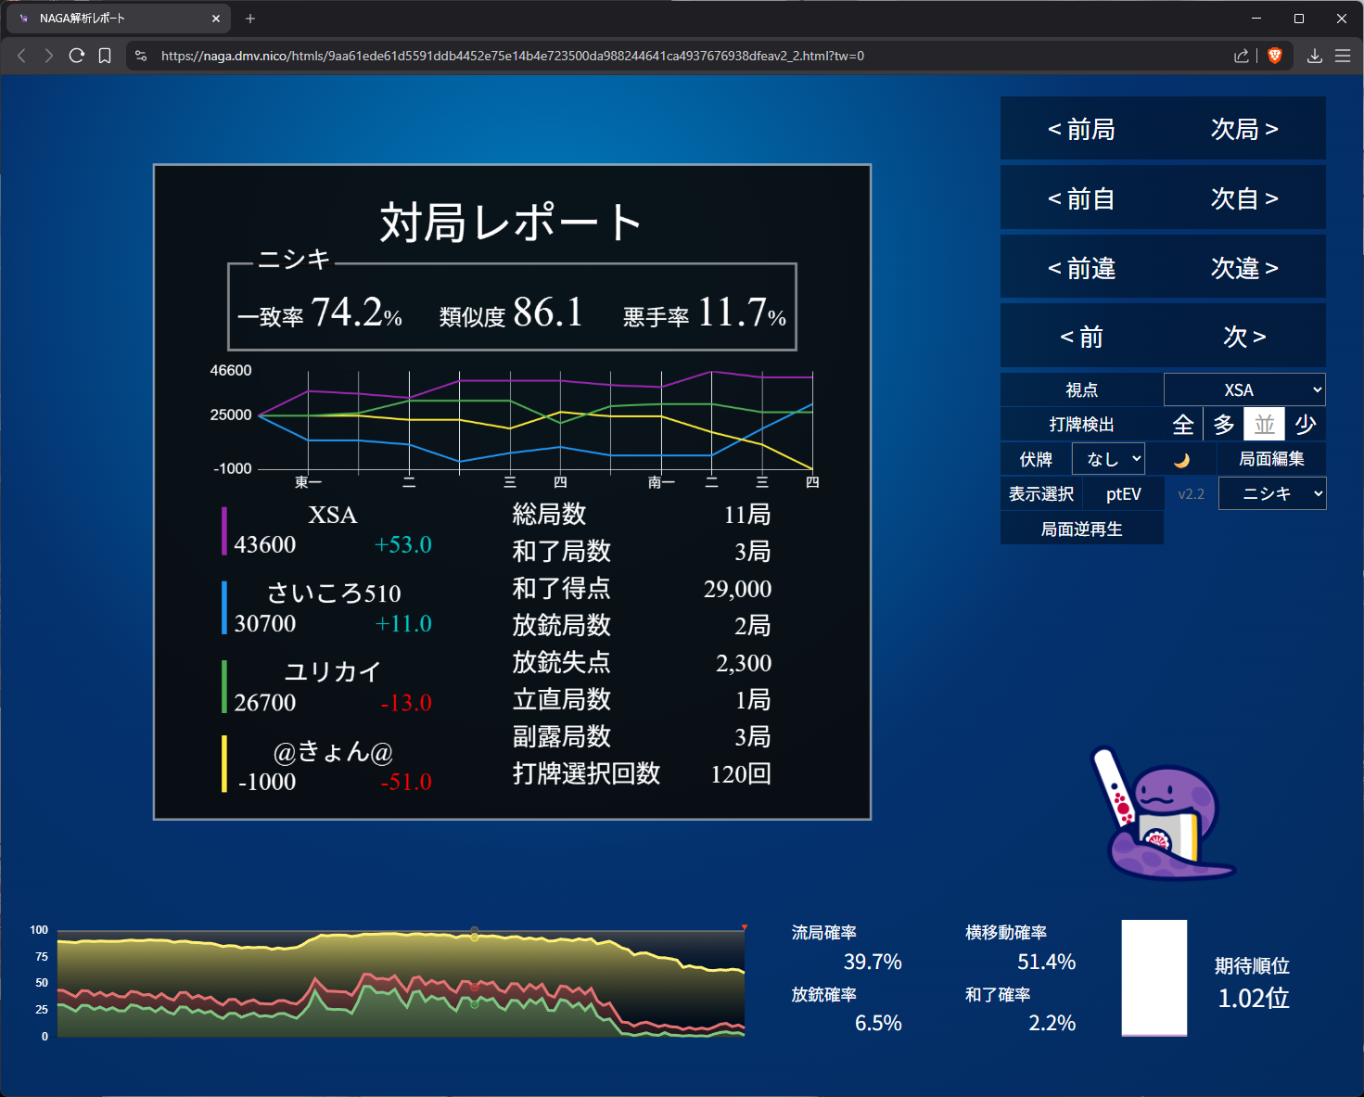Click the 局面編集 button
The width and height of the screenshot is (1364, 1097).
point(1271,459)
